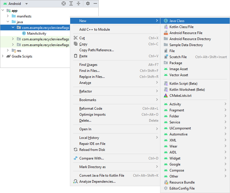Screen dimensions: 230x193
Task: Click the Compare With arrows icon
Action: [x=76, y=158]
